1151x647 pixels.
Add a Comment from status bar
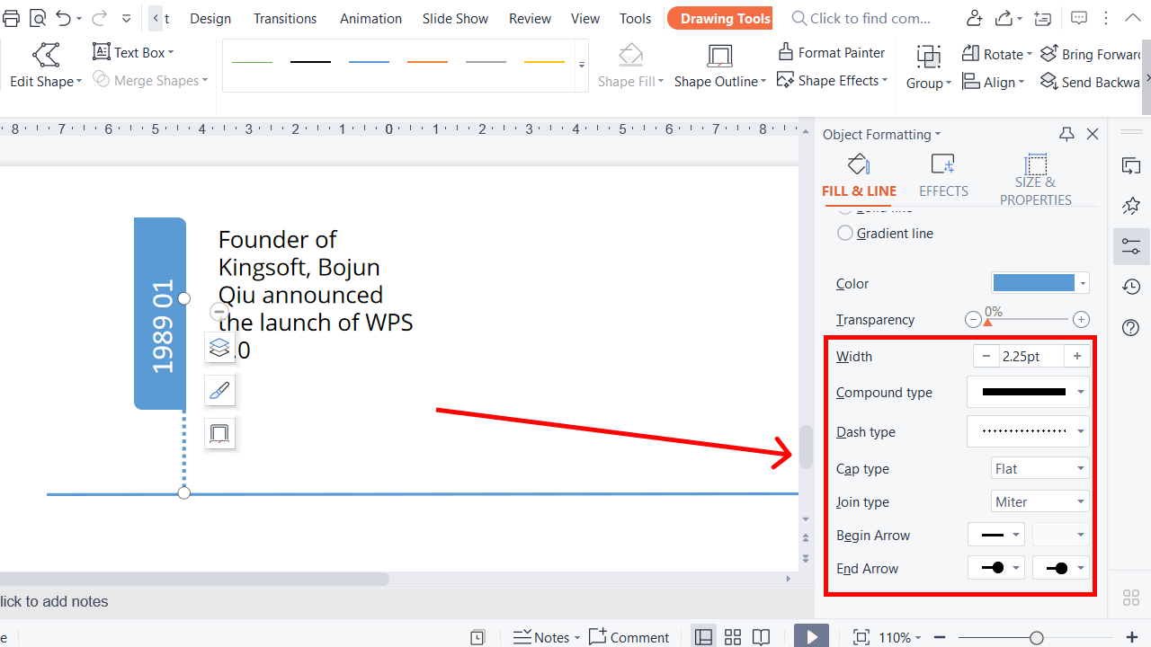click(629, 637)
